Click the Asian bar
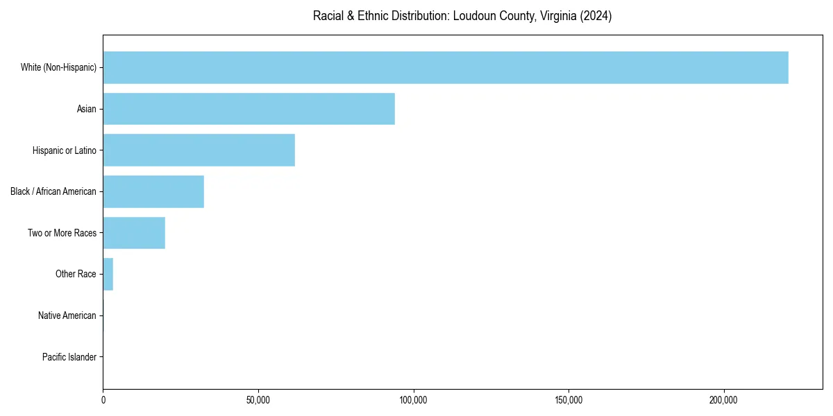Image resolution: width=833 pixels, height=416 pixels. [249, 109]
